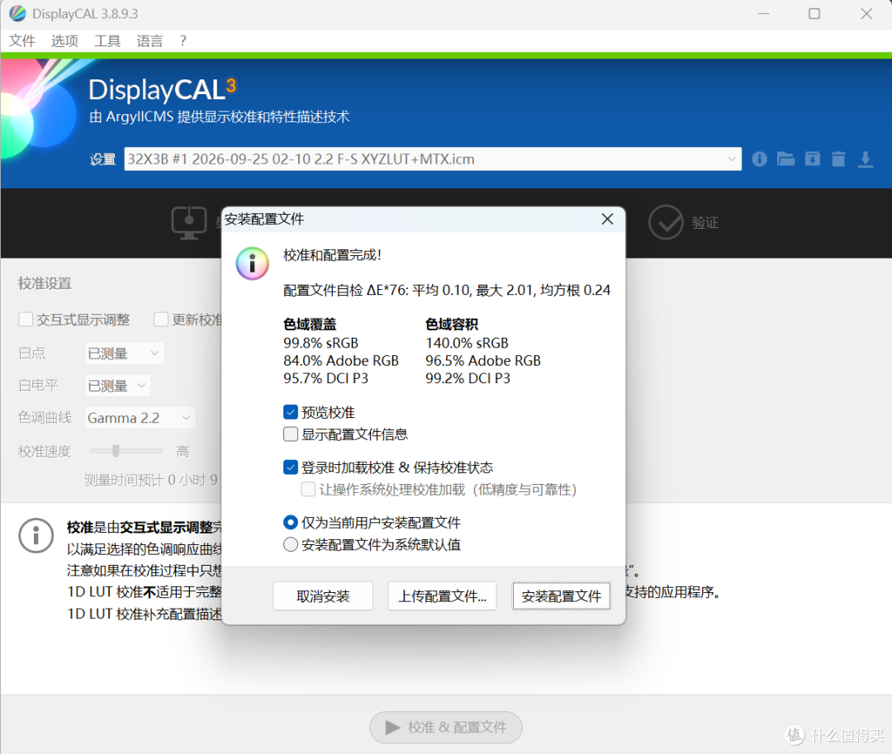Viewport: 892px width, 754px height.
Task: Click the info icon beside calibration text
Action: click(36, 535)
